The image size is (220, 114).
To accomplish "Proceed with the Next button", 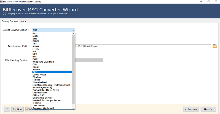I will [208, 109].
